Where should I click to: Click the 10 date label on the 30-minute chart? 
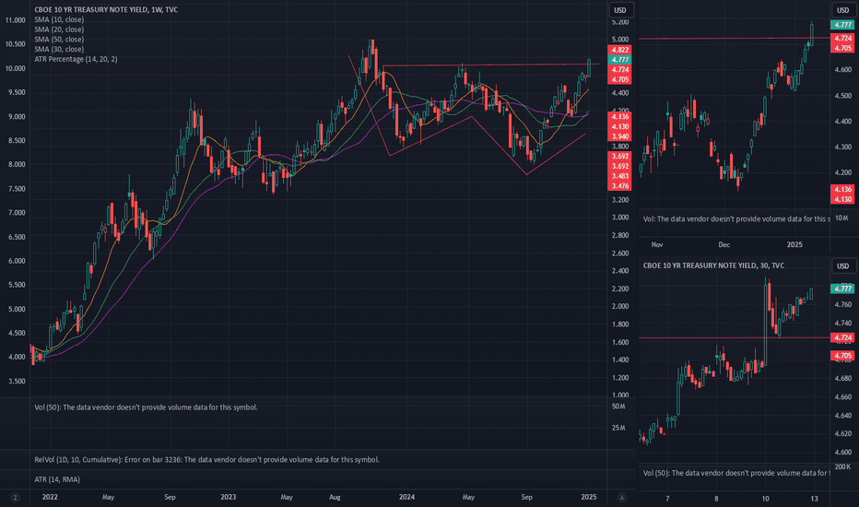click(765, 498)
